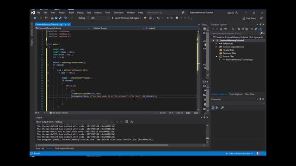The width and height of the screenshot is (296, 166).
Task: Click the Properties wrench in Solution Explorer toolbar
Action: pos(256,29)
